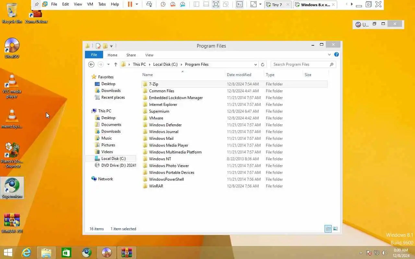Open VMware console view
This screenshot has width=415, height=259.
point(239,4)
